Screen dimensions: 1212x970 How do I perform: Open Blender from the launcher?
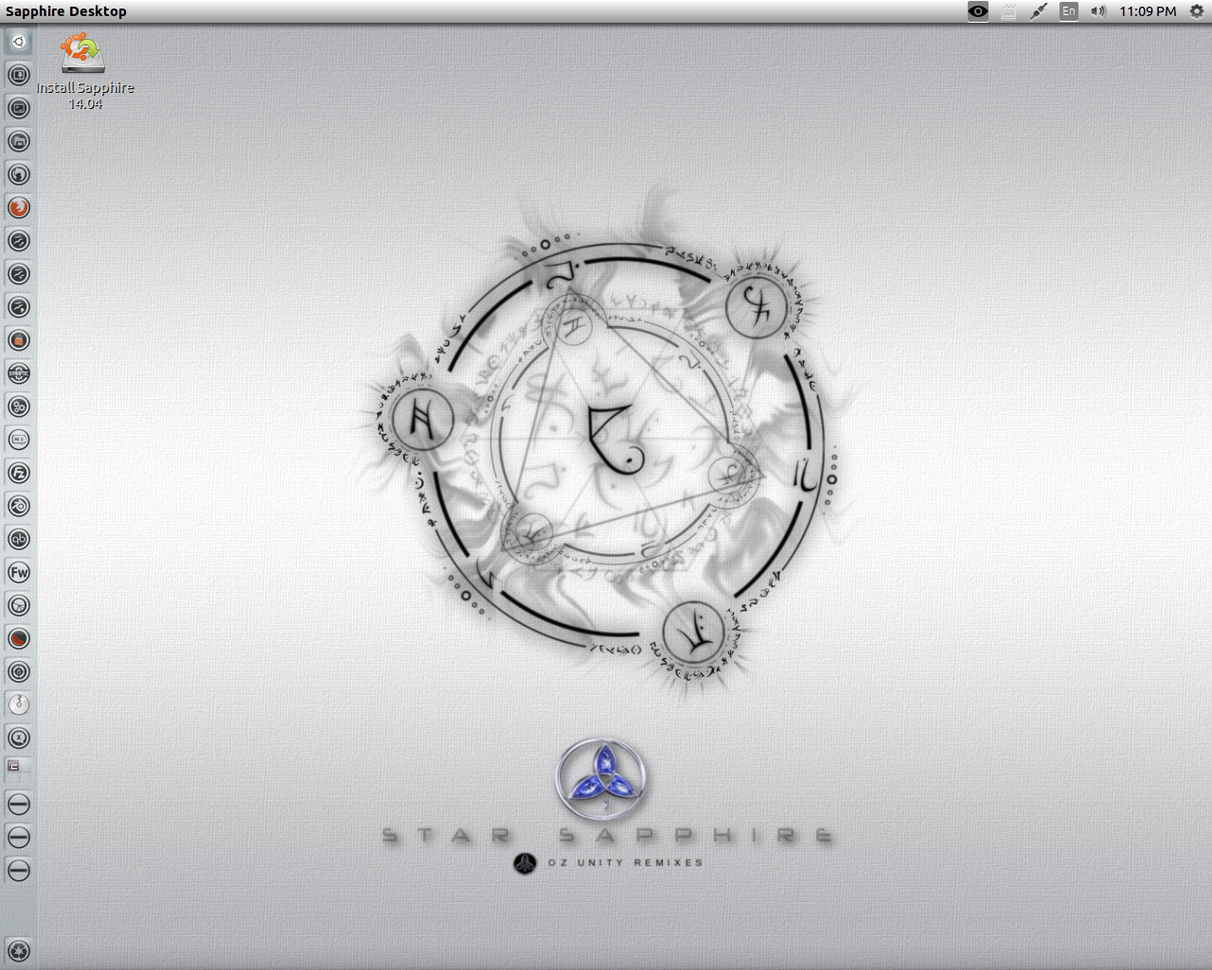click(x=19, y=506)
